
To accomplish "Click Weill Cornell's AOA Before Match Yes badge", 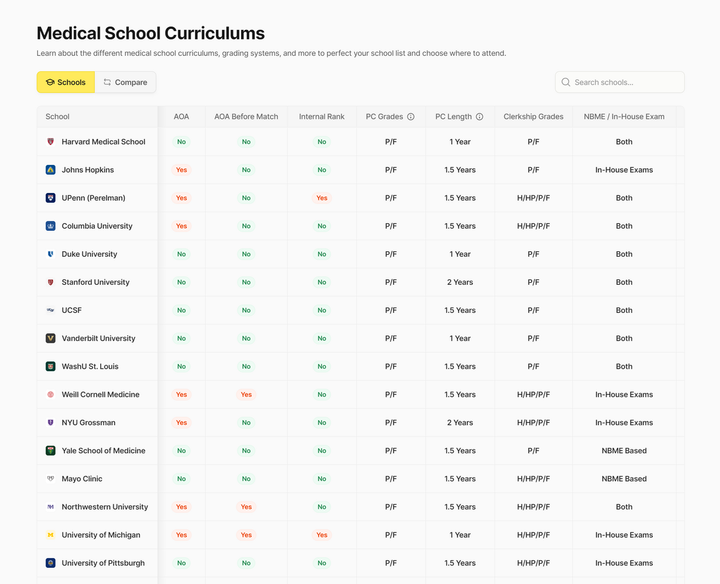I will pyautogui.click(x=246, y=395).
